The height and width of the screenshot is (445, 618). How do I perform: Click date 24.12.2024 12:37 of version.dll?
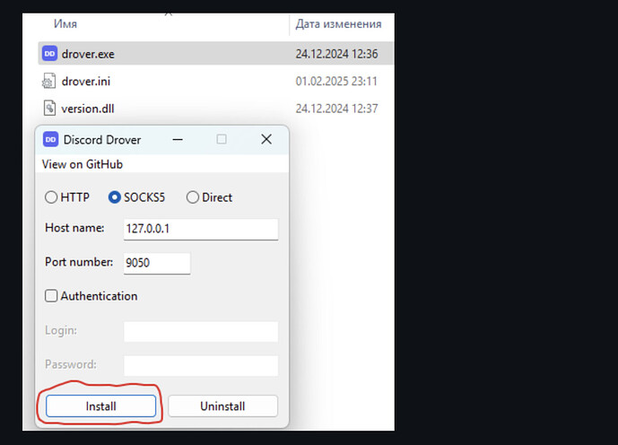336,109
